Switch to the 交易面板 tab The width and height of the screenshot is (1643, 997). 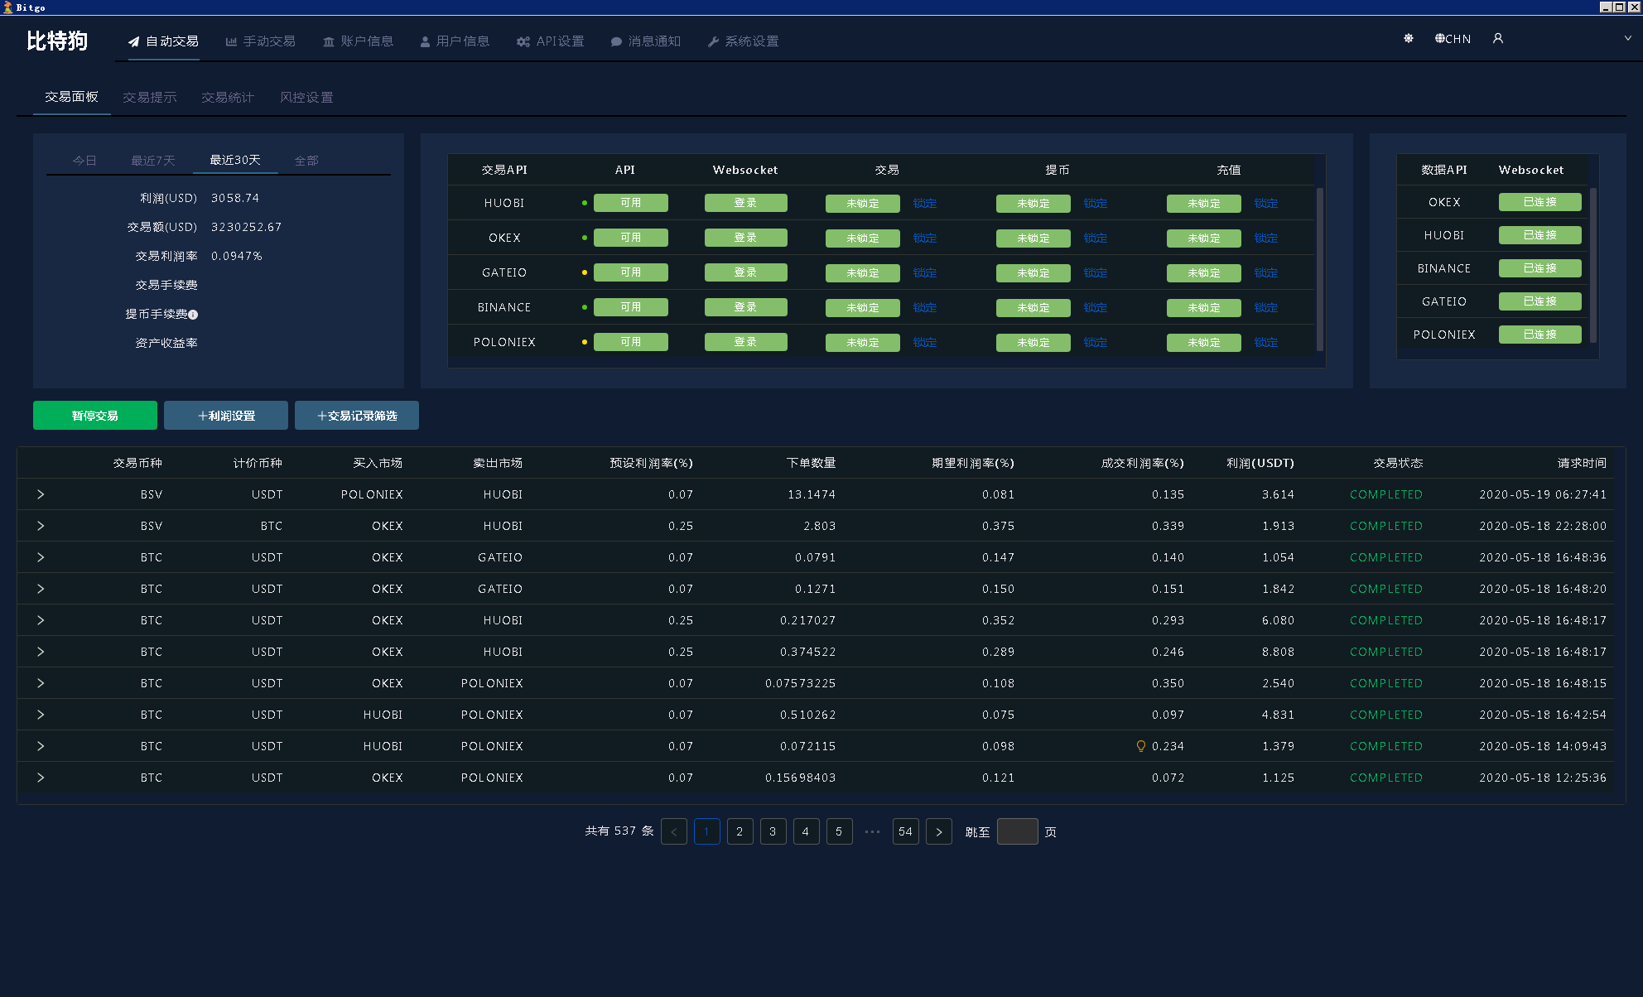point(71,97)
